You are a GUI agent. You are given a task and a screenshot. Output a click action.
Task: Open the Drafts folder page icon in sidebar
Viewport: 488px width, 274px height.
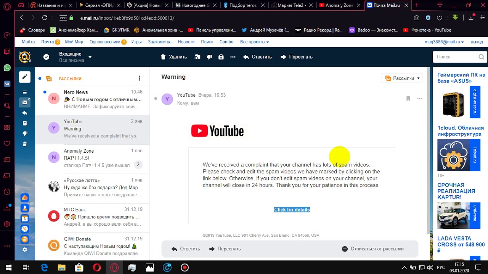pyautogui.click(x=25, y=123)
